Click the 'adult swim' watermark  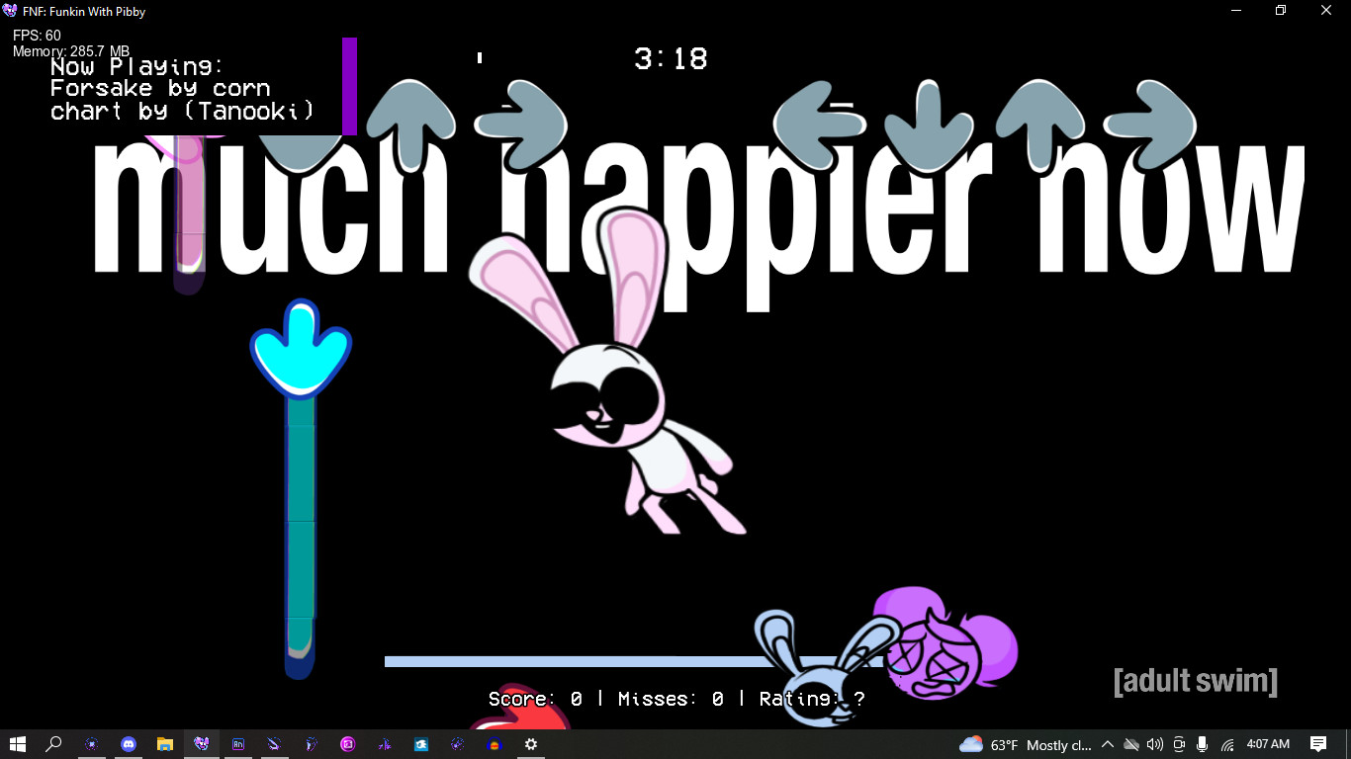click(1194, 680)
